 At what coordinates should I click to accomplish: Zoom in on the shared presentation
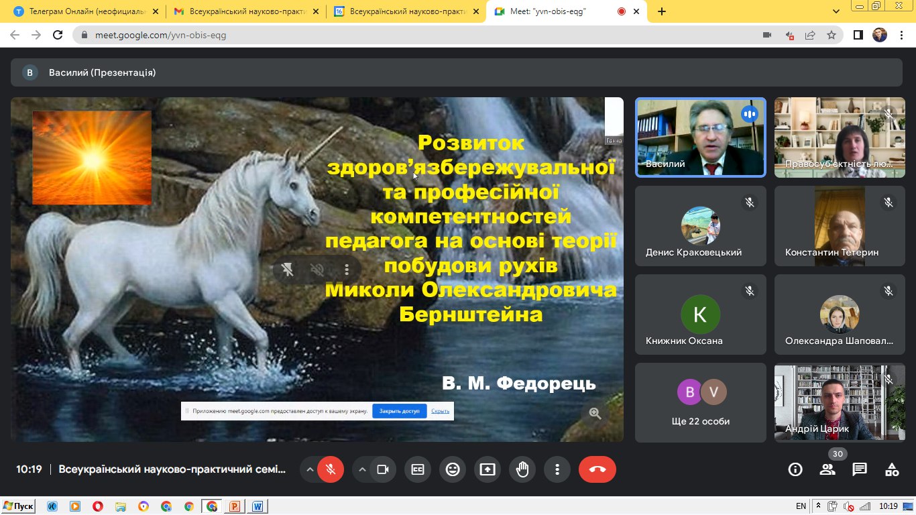[x=595, y=413]
